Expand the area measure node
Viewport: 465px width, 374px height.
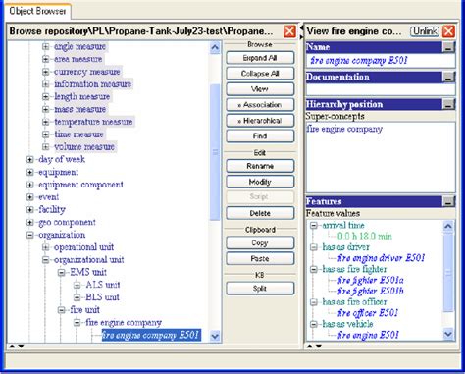(46, 59)
